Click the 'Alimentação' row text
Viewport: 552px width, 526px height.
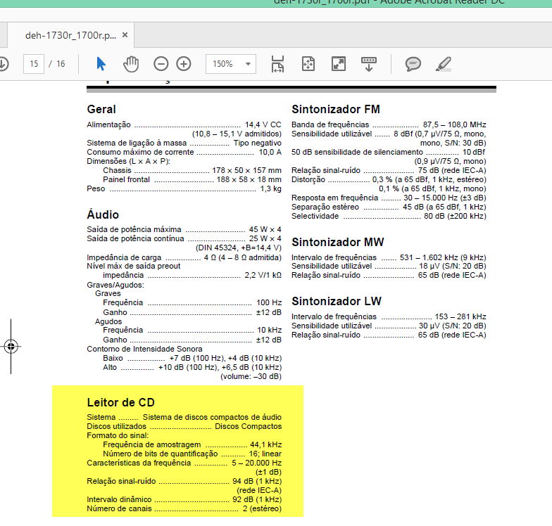pos(184,125)
